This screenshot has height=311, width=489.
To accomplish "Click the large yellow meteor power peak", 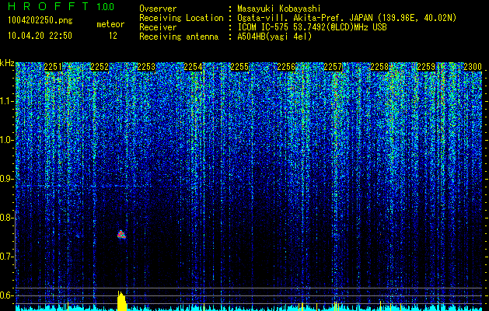I will [122, 301].
